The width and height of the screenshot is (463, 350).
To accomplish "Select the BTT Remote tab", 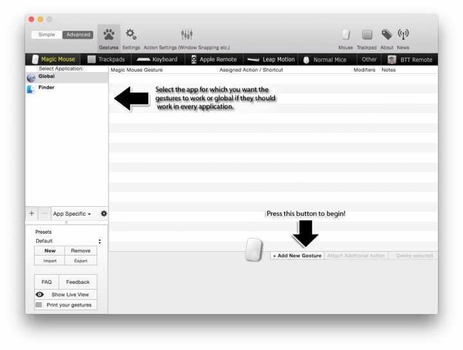I will [x=410, y=59].
